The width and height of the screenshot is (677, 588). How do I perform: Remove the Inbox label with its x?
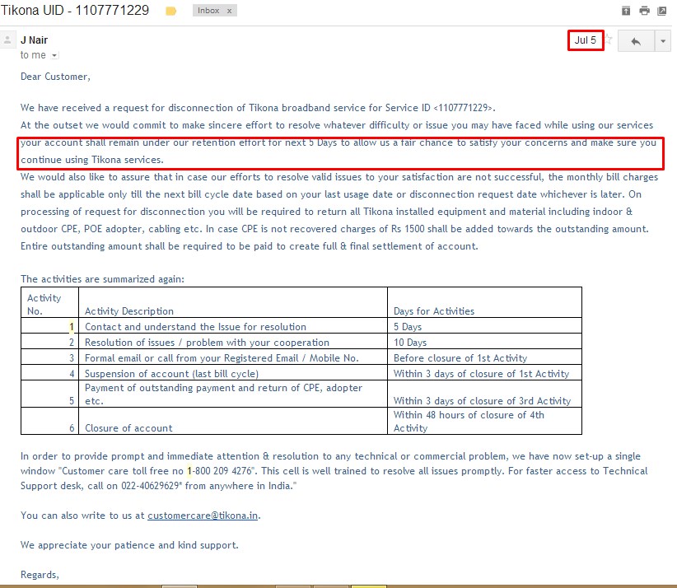coord(229,11)
